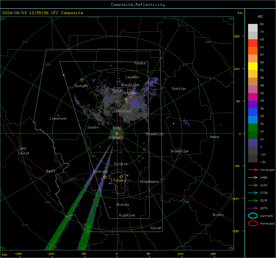The height and width of the screenshot is (258, 276).
Task: Click the yellow diamond marker at Didsbury
Action: 117,134
